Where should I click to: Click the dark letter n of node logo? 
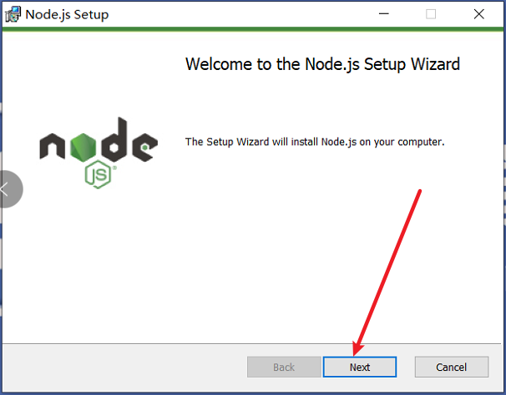[x=53, y=147]
